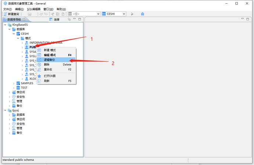Viewport: 254px width, 165px height.
Task: Choose 新建 模式 from context menu
Action: coord(56,50)
